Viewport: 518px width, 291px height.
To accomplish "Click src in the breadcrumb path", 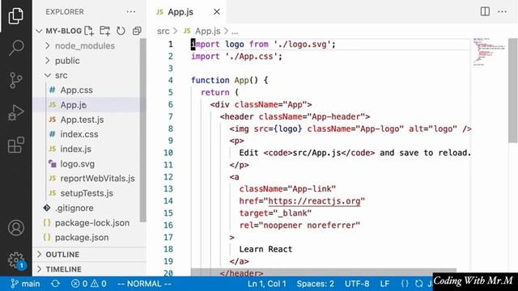I will point(163,31).
